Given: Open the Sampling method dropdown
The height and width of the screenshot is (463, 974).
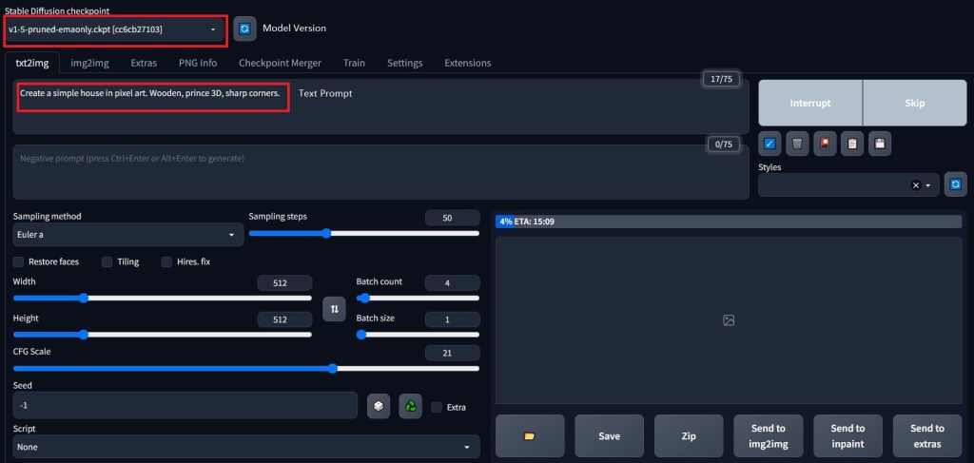Looking at the screenshot, I should pos(128,235).
